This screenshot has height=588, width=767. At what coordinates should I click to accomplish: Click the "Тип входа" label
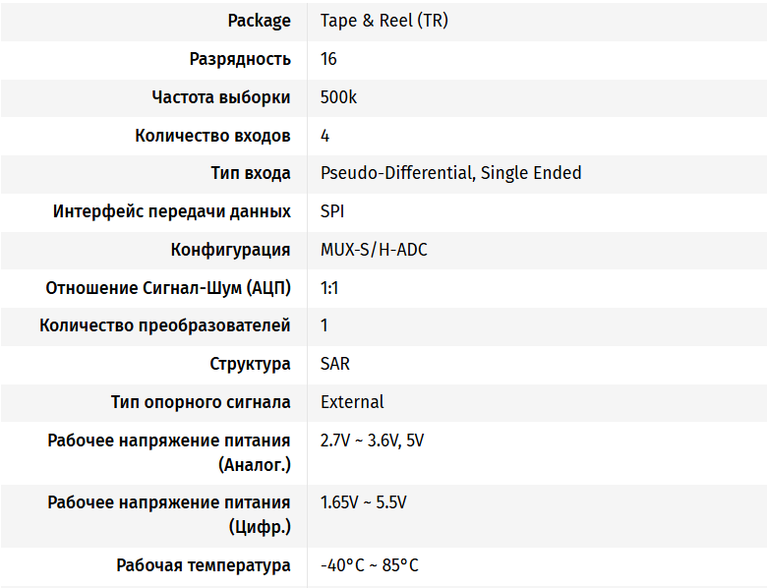251,173
